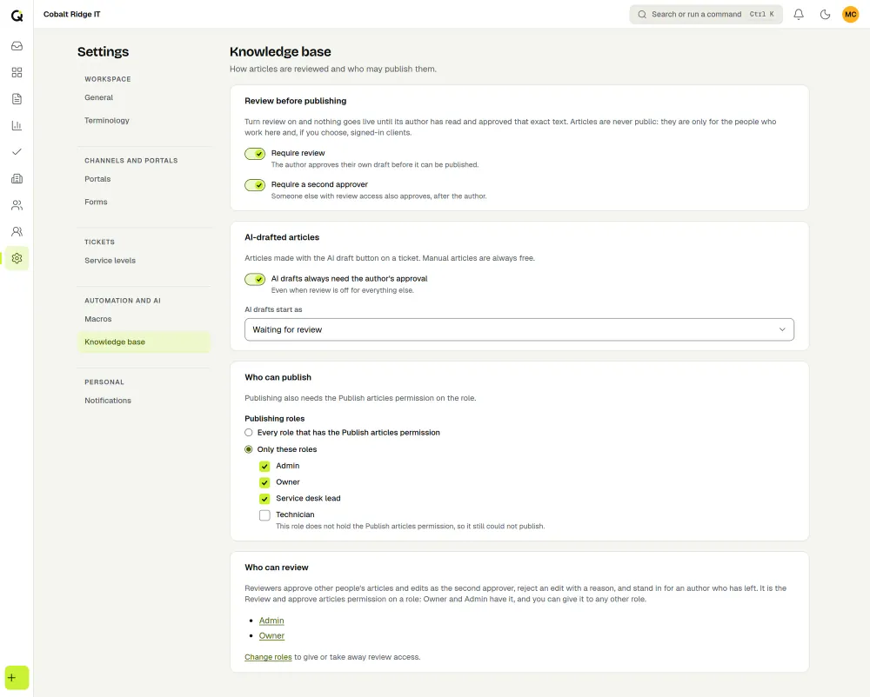Viewport: 870px width, 697px height.
Task: Open the users icon just above the gear
Action: pyautogui.click(x=17, y=231)
